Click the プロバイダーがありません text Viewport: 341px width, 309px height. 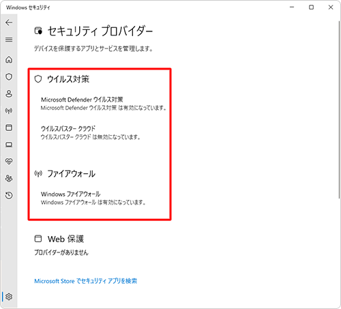pos(61,252)
